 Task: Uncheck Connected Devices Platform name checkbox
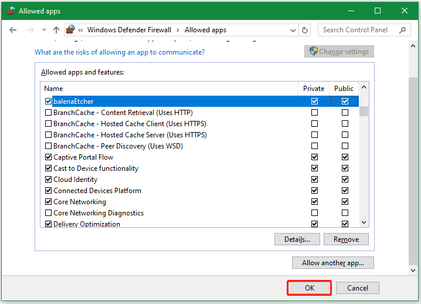pos(48,191)
